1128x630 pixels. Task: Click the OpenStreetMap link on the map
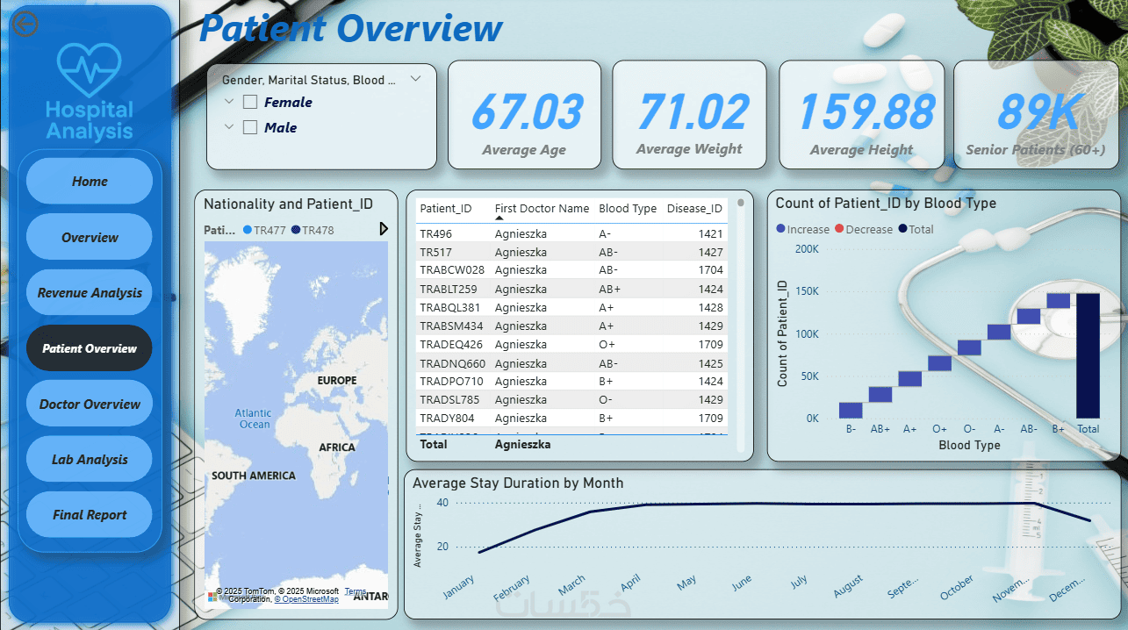306,598
